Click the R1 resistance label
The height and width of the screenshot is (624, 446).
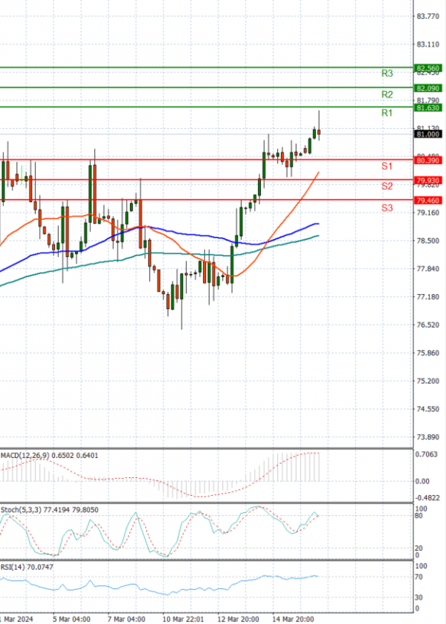387,113
